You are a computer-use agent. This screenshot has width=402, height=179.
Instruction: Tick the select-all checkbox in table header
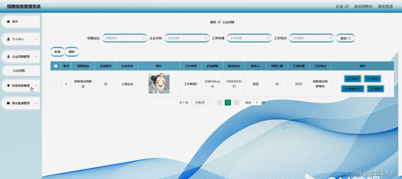(x=56, y=66)
